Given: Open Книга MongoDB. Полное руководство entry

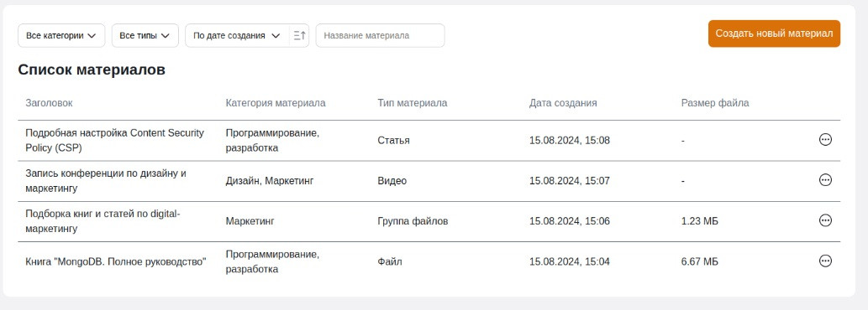Looking at the screenshot, I should pyautogui.click(x=116, y=261).
